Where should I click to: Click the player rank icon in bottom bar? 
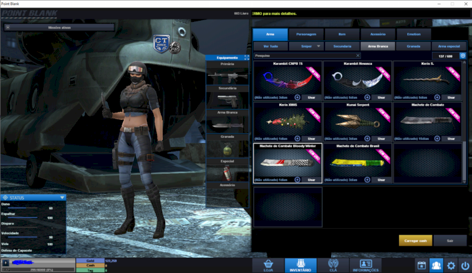(x=6, y=263)
